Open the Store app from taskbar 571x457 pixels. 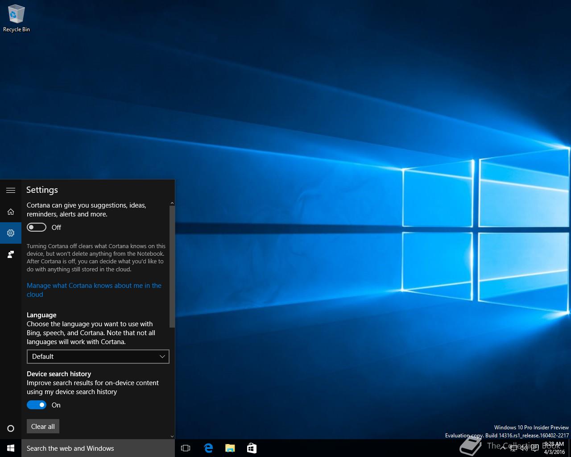point(252,448)
